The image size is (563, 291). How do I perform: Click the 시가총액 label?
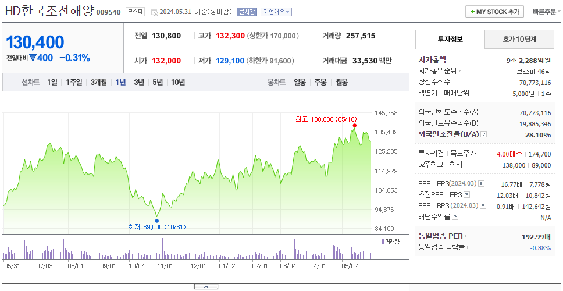coord(432,60)
